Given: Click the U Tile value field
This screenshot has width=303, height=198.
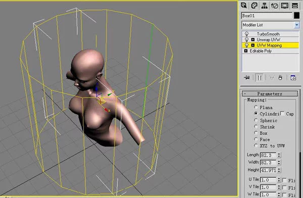Looking at the screenshot, I should tap(269, 180).
